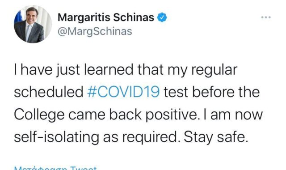Click the EU flag in the avatar
Viewport: 286px width, 170px height.
tap(18, 17)
